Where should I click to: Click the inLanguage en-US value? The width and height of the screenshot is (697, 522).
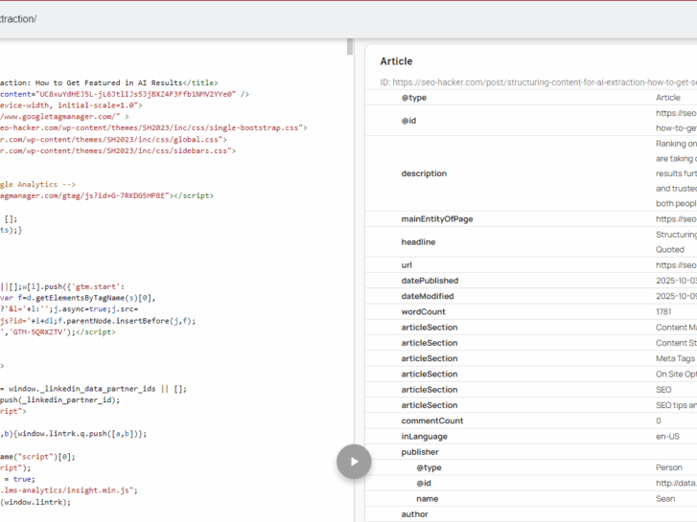point(668,436)
